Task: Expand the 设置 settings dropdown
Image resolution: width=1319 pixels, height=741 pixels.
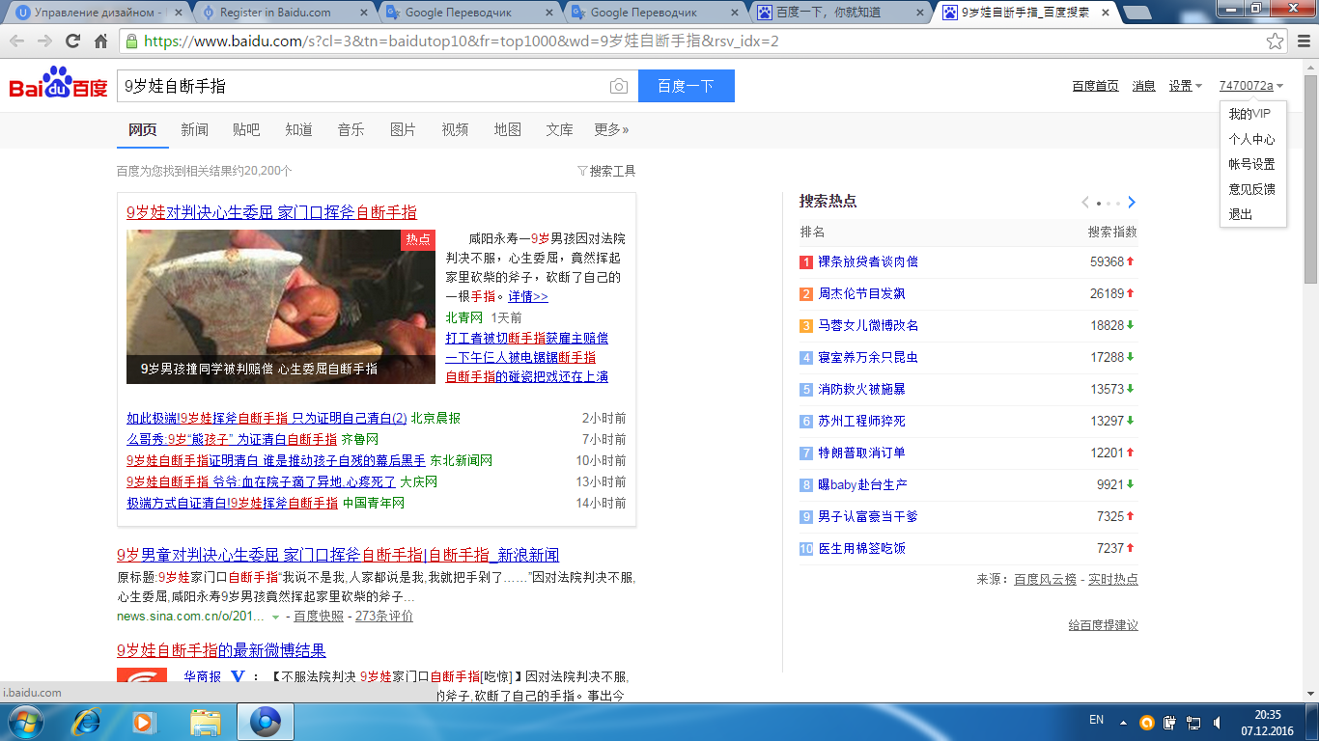Action: coord(1185,86)
